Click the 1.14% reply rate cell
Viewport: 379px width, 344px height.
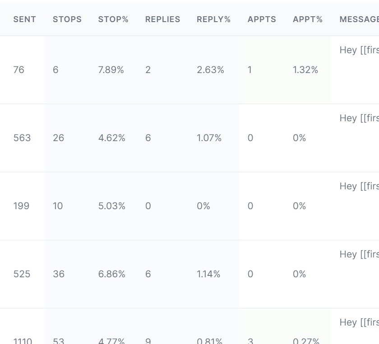[x=208, y=274]
